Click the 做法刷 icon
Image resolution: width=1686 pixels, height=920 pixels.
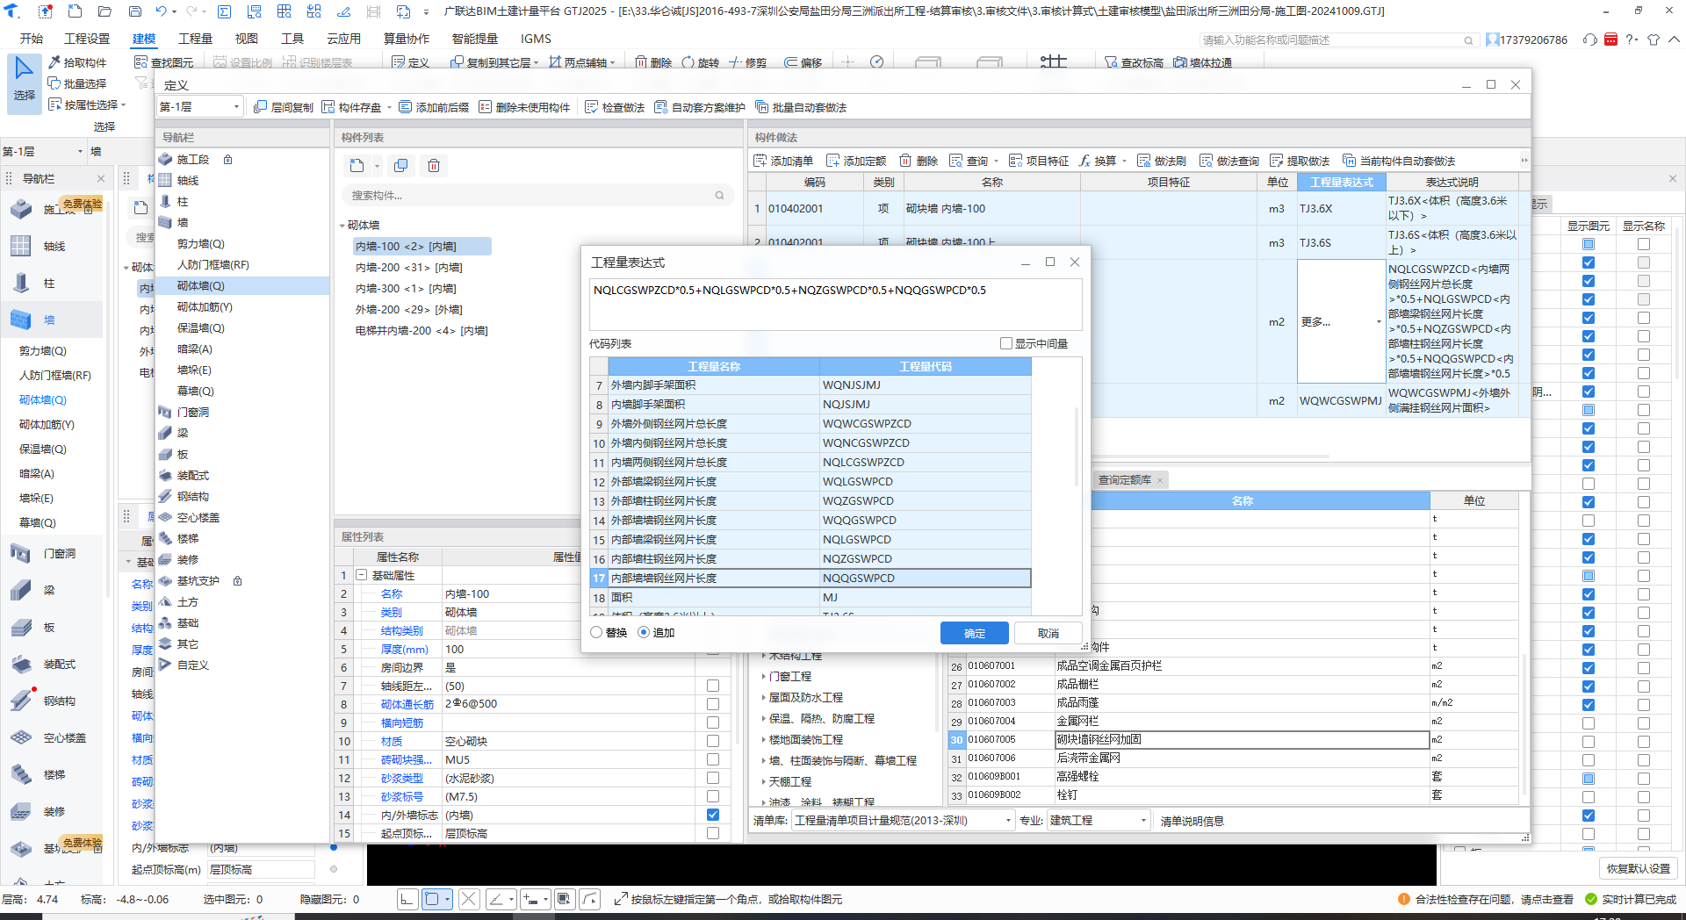coord(1161,161)
